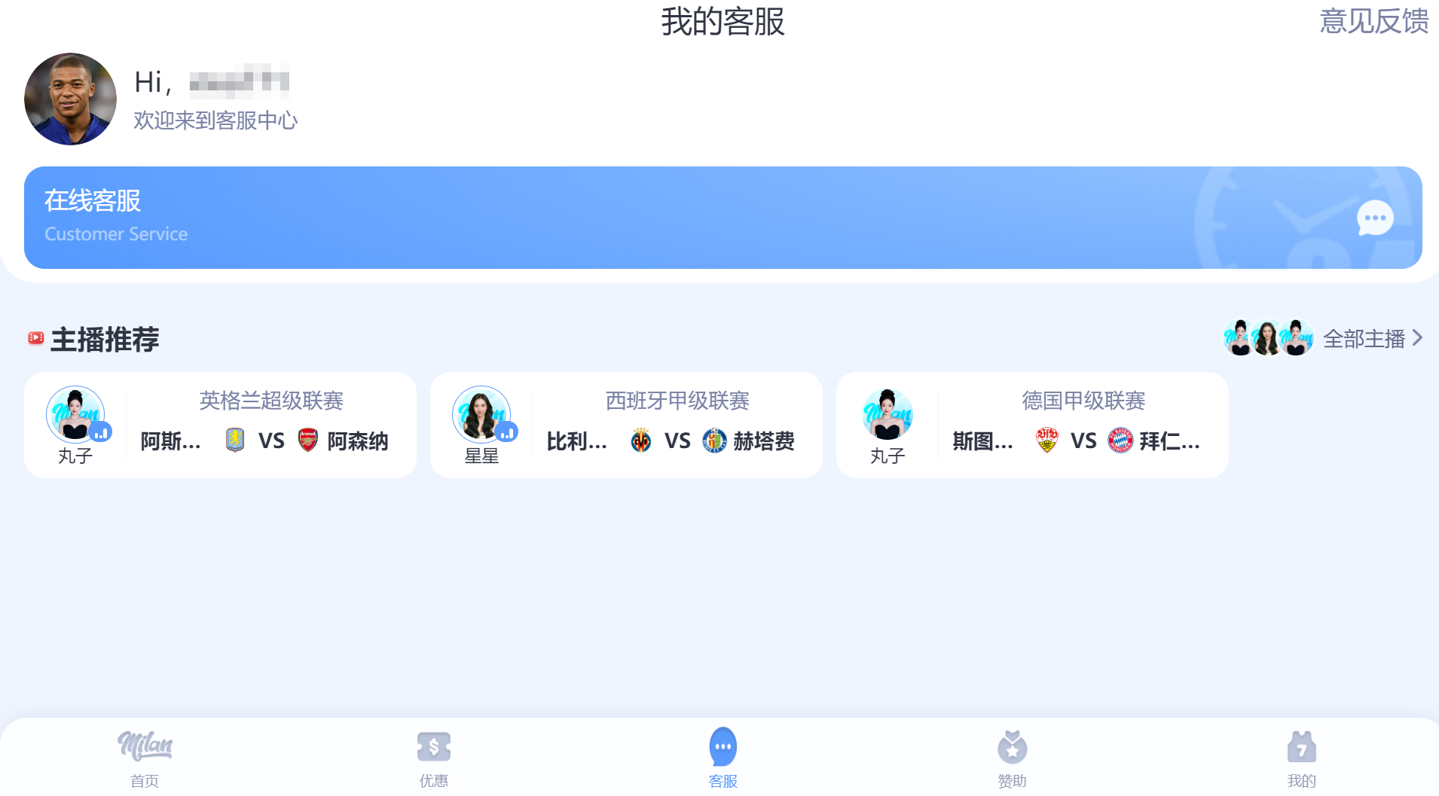Open 意见反馈 feedback page
Screen dimensions: 1439x796
(1373, 21)
